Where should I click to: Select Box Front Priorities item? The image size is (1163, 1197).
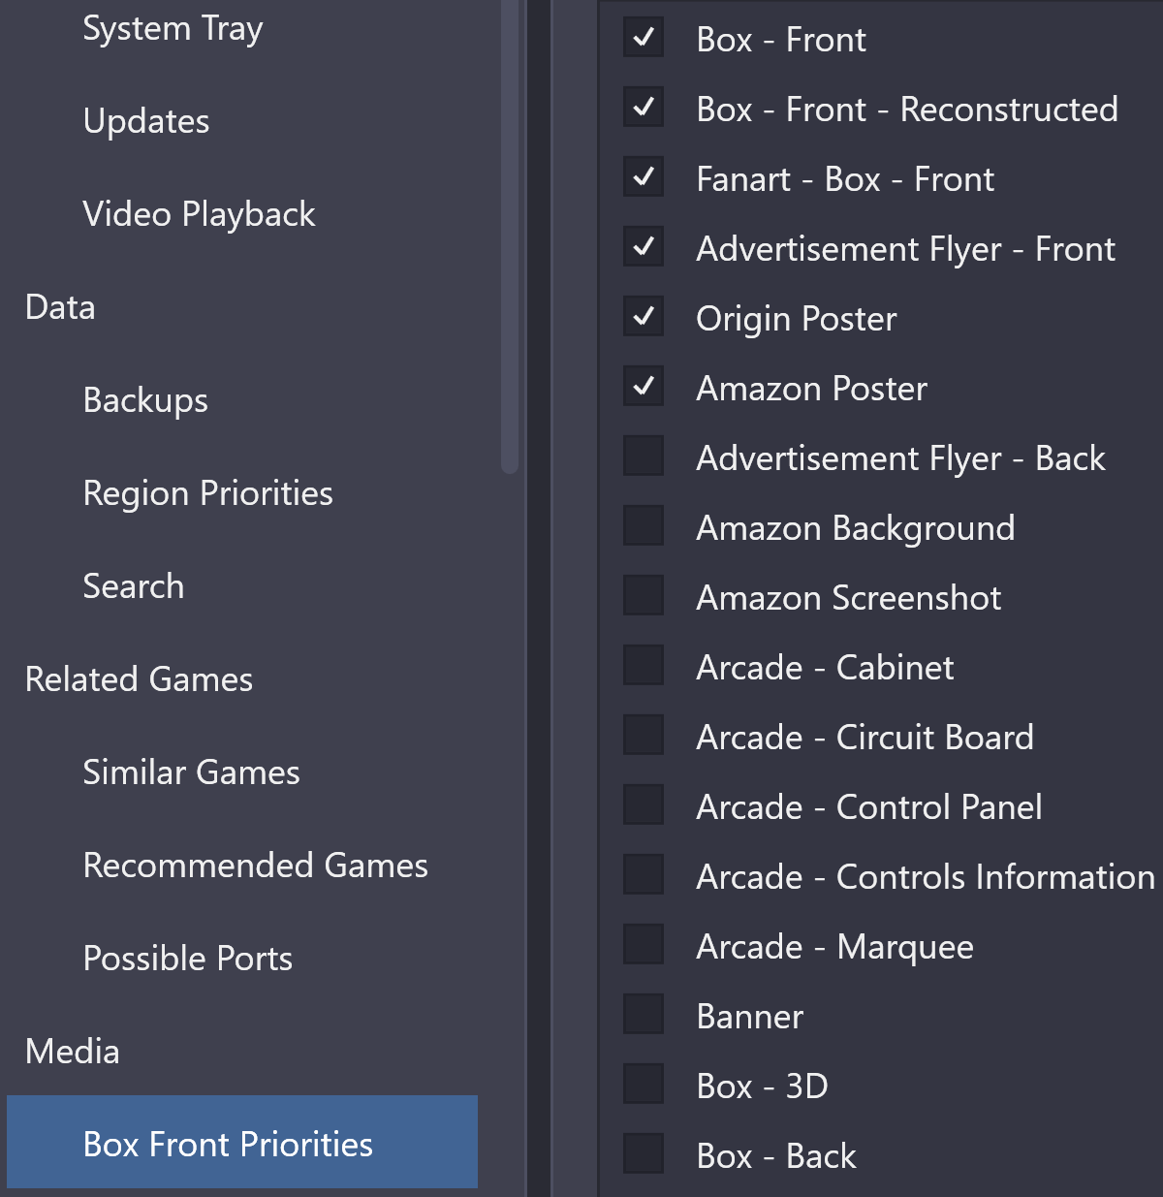[x=242, y=1143]
